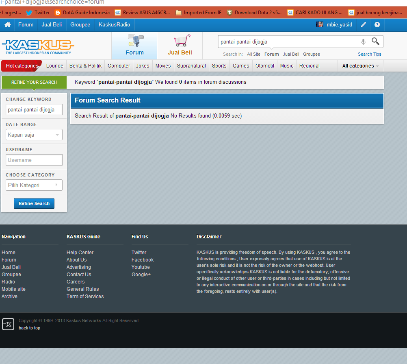
Task: Open jual barang kerajina bookmark
Action: click(375, 13)
